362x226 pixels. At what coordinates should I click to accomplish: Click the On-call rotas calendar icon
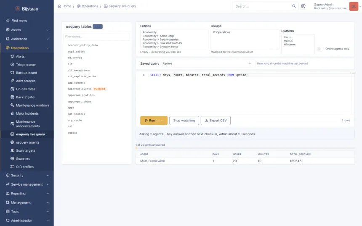12,89
